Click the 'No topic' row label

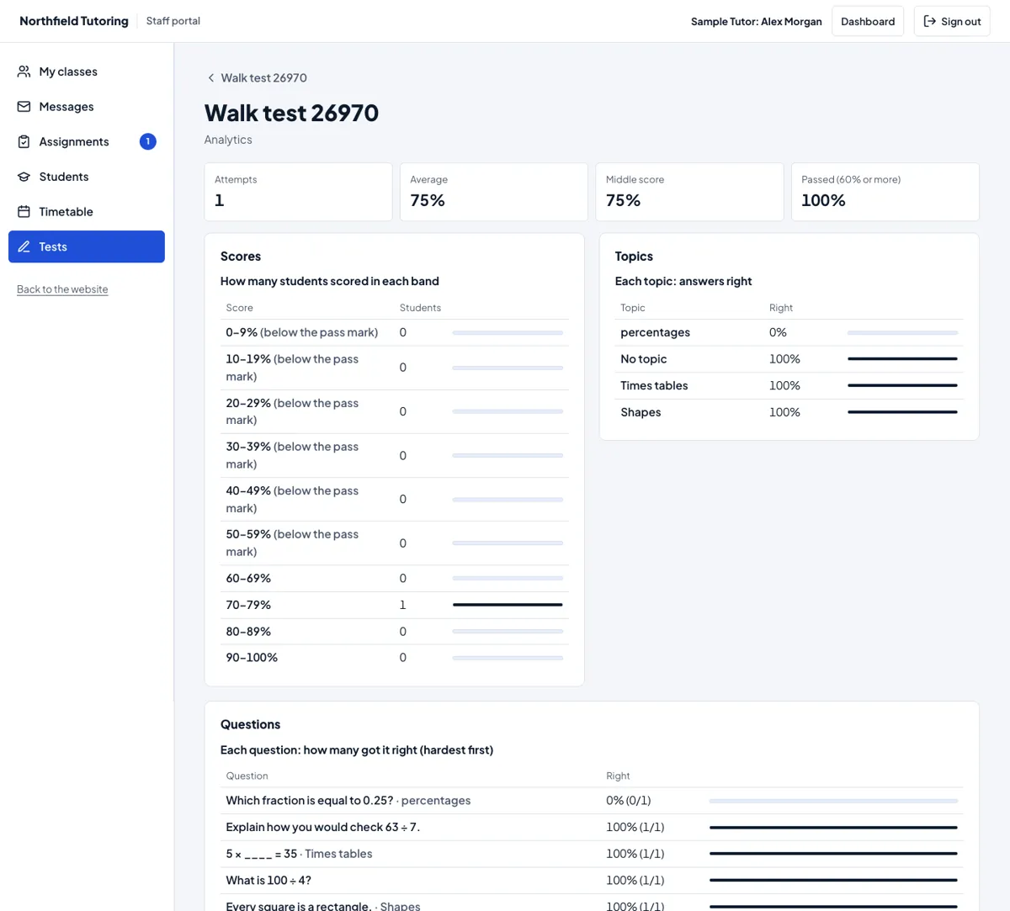point(644,359)
